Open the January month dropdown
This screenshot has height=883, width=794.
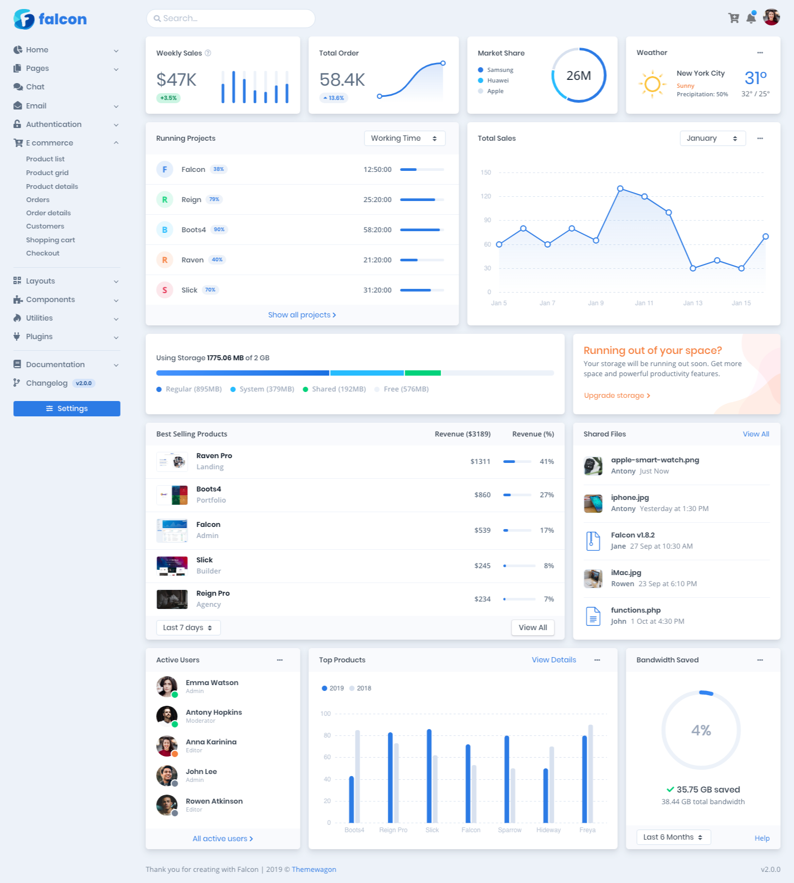coord(712,138)
